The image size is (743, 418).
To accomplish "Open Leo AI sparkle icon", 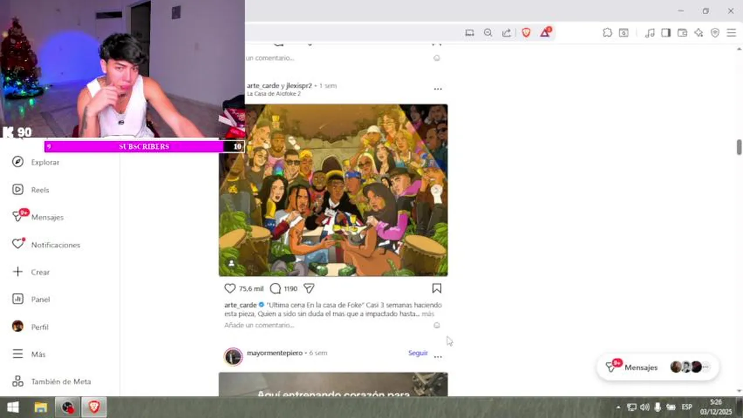I will pos(699,33).
